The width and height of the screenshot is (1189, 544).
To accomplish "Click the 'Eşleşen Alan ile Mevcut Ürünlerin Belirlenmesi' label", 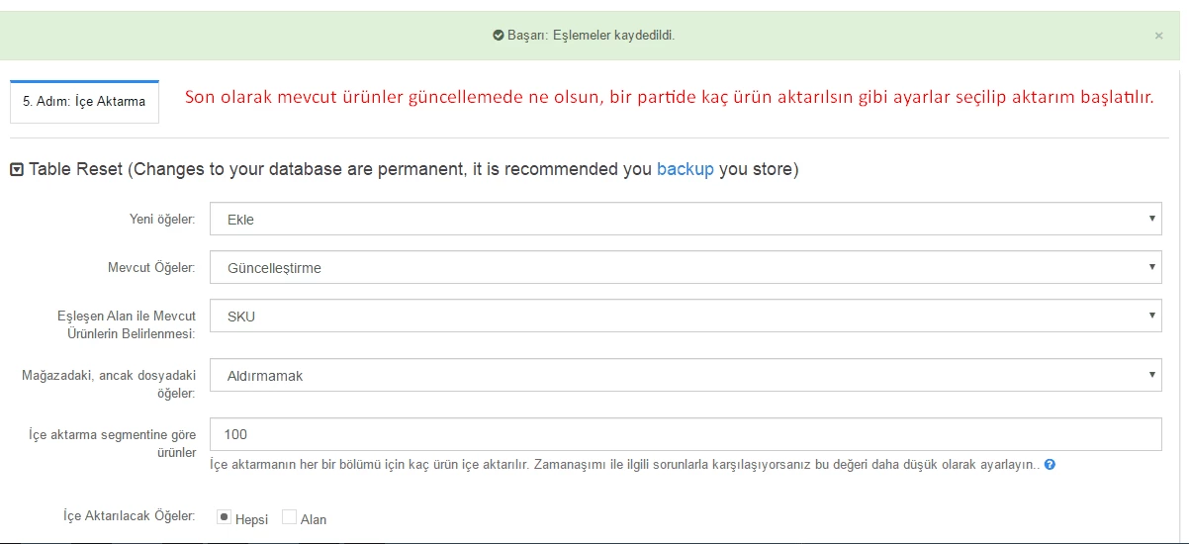I will pos(127,324).
